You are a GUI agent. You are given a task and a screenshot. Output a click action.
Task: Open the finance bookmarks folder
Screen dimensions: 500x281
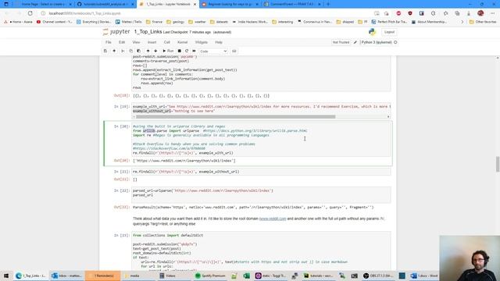tap(155, 22)
